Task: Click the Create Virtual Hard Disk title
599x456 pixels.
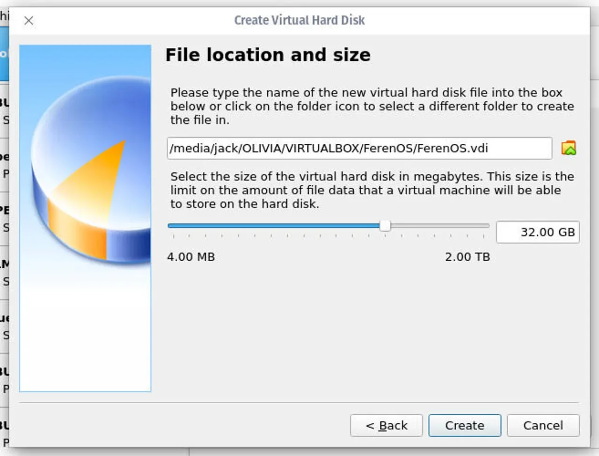Action: (x=299, y=20)
